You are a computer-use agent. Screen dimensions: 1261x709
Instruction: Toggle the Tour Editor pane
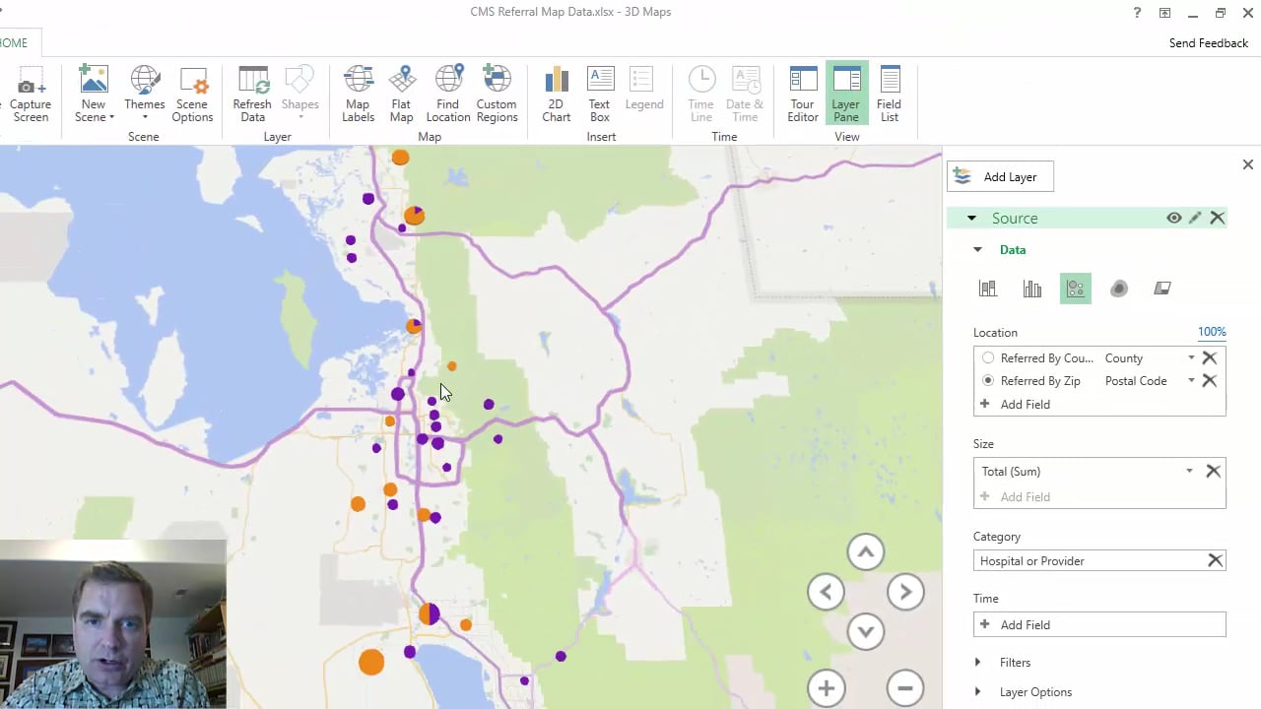click(x=803, y=95)
